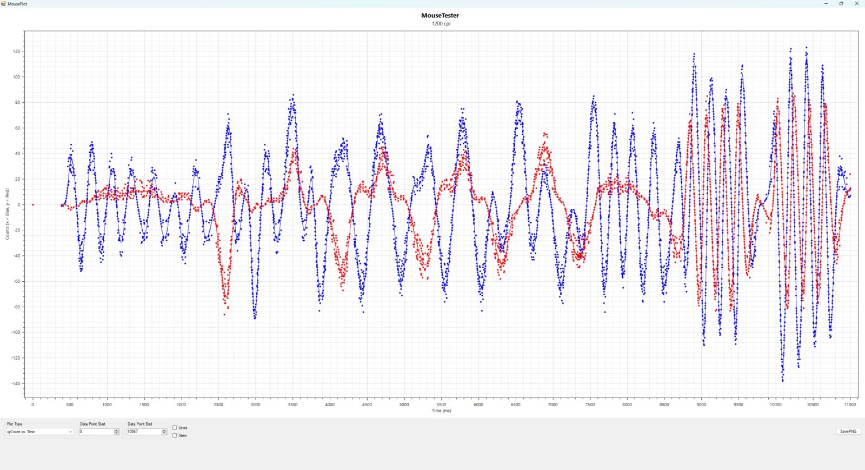Decrement Data Point Start with down arrow
Image resolution: width=865 pixels, height=470 pixels.
117,433
